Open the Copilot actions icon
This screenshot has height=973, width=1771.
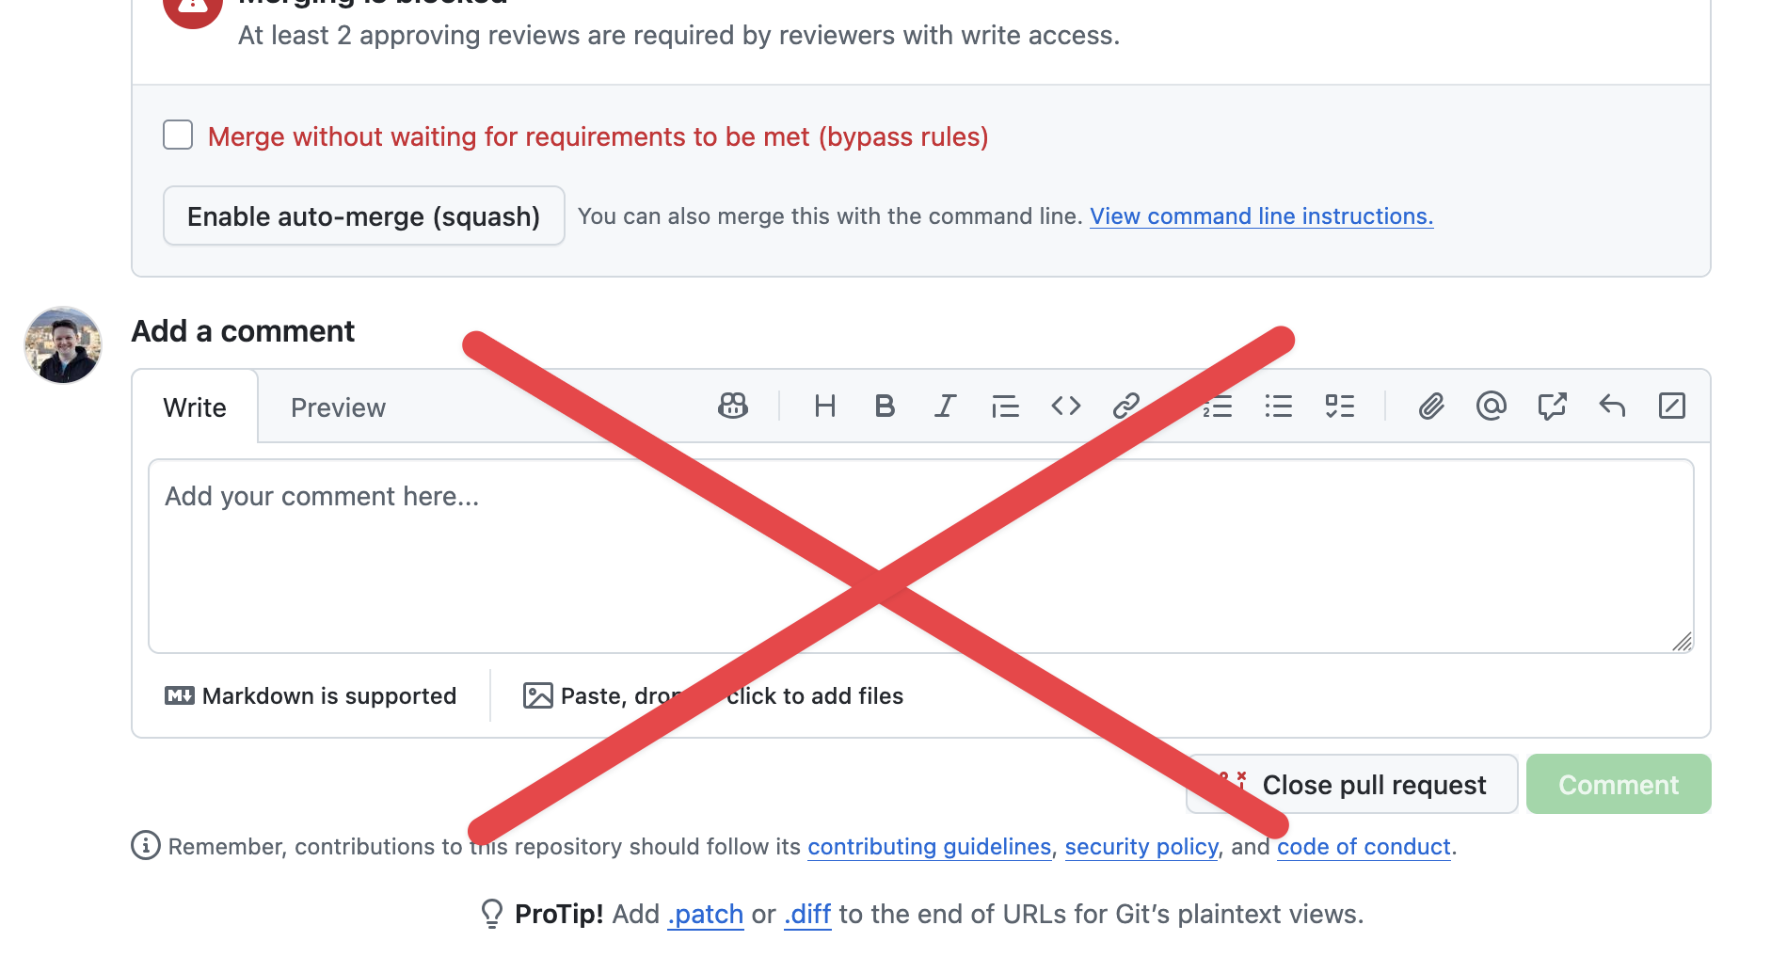tap(732, 407)
